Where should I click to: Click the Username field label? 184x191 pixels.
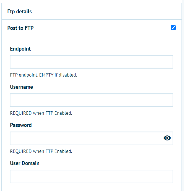(x=21, y=87)
